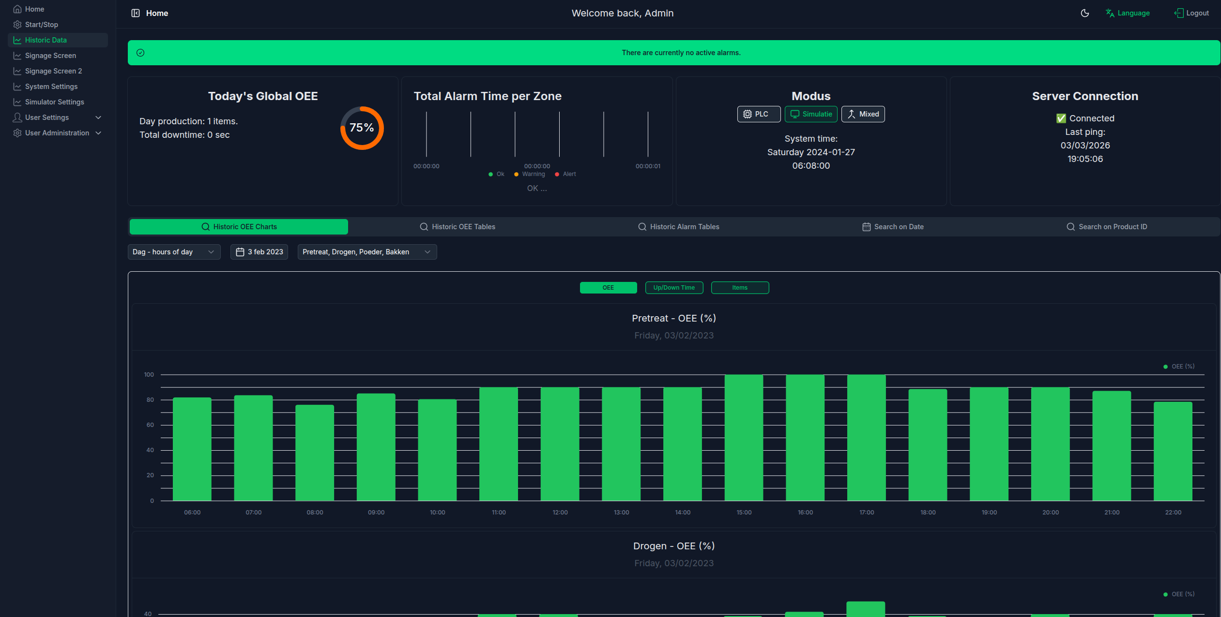The image size is (1221, 617).
Task: Show Up/Down Time chart
Action: click(x=674, y=288)
